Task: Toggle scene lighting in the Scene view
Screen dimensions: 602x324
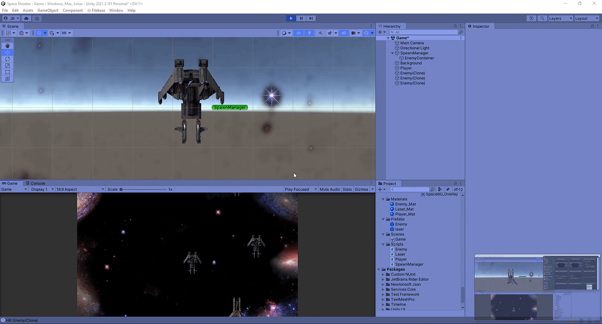Action: 310,33
